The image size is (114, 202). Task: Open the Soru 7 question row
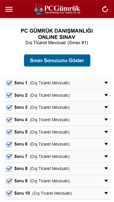[57, 156]
